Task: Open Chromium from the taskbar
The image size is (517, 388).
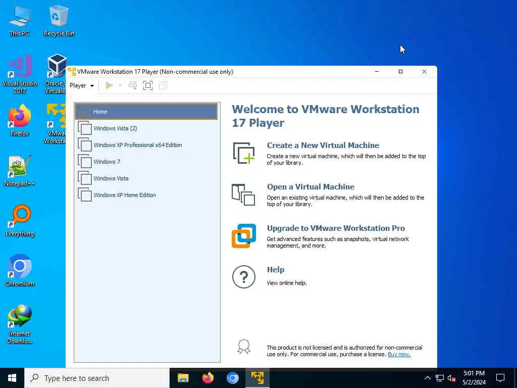Action: pyautogui.click(x=232, y=378)
